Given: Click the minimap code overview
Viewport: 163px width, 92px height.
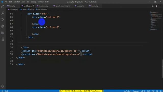Looking at the screenshot, I should (x=156, y=20).
